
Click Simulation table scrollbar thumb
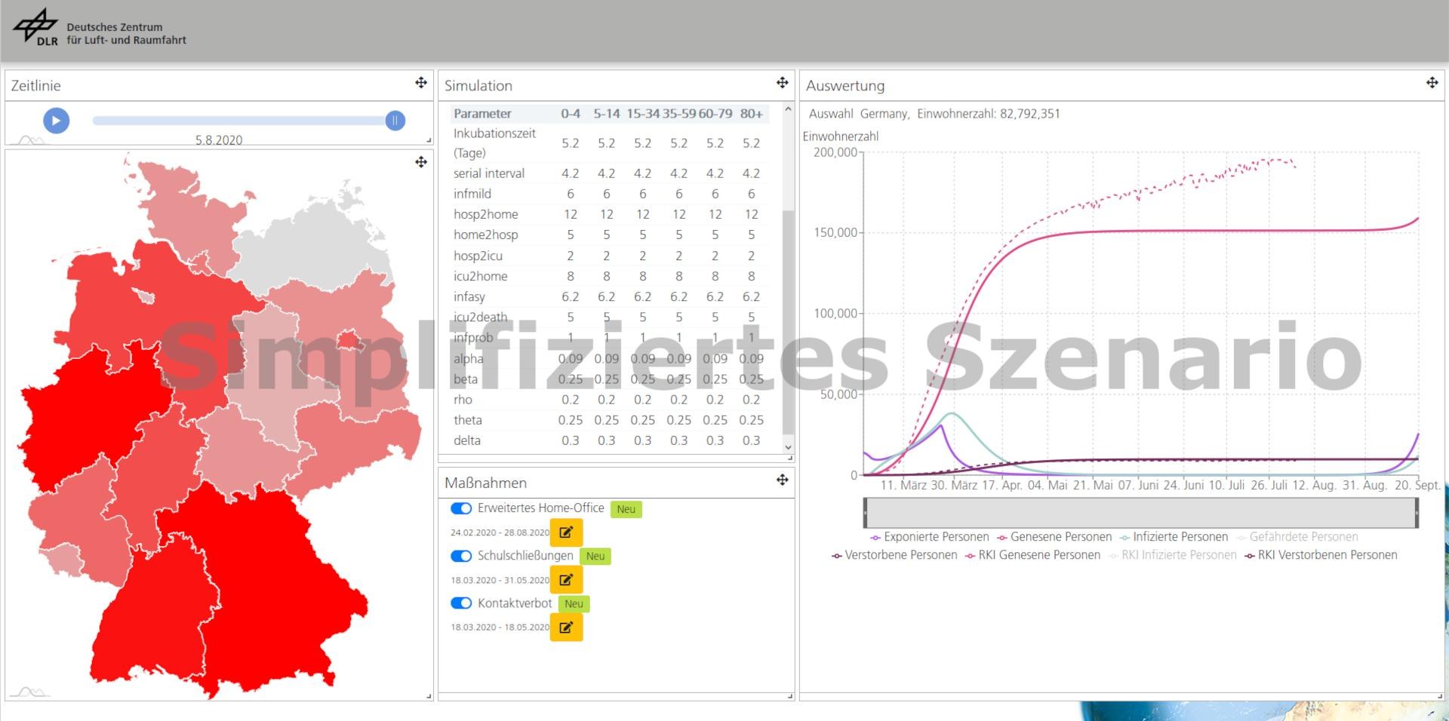click(x=788, y=321)
